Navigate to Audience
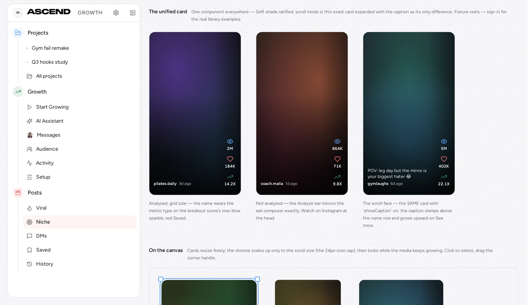The width and height of the screenshot is (531, 305). (80, 149)
